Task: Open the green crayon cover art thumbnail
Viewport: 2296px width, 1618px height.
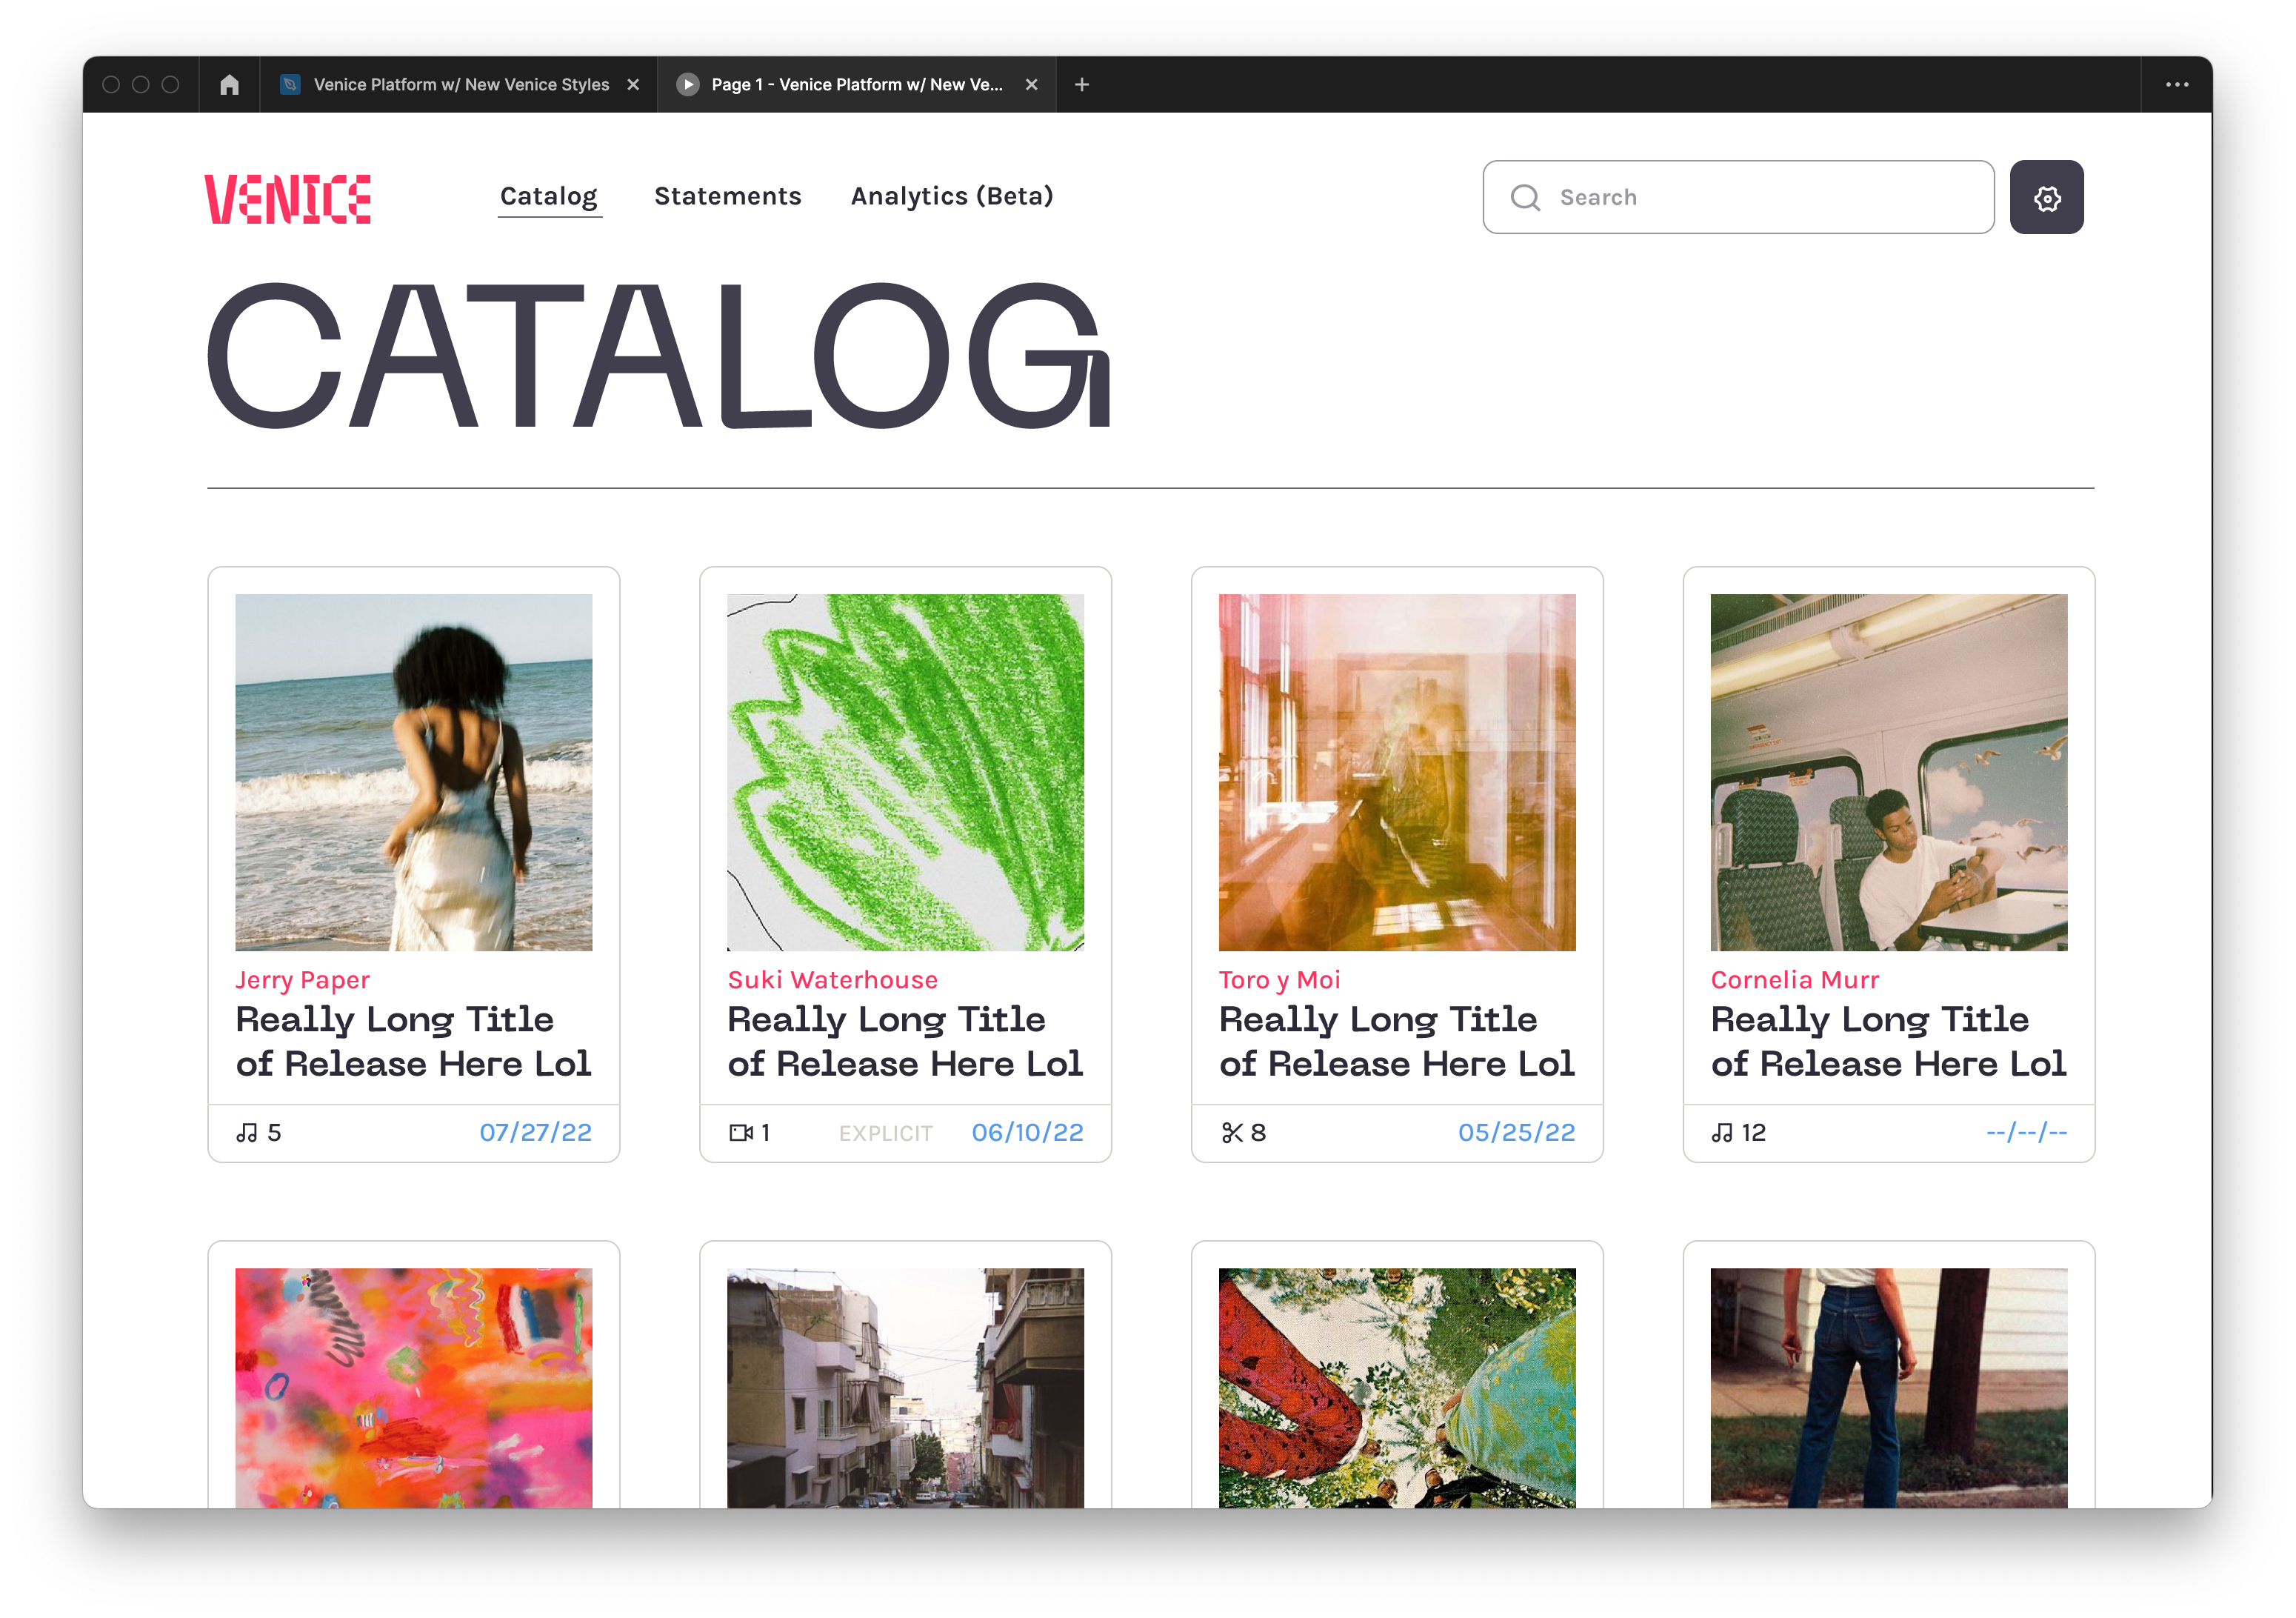Action: pyautogui.click(x=905, y=772)
